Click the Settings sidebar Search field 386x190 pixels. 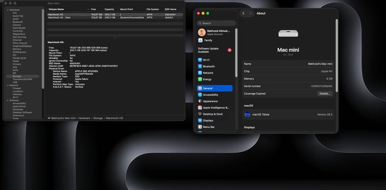click(x=217, y=23)
